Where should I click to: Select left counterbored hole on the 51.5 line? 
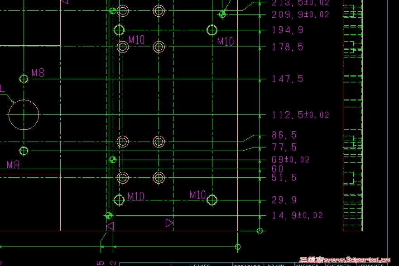(123, 178)
